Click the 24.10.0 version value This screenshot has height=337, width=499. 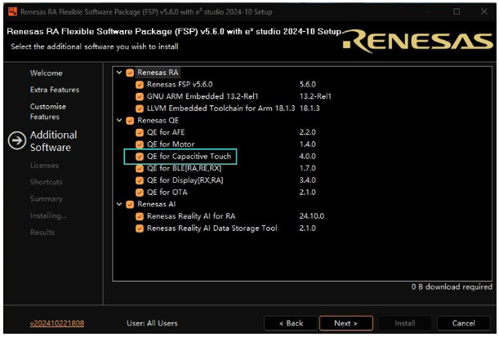pyautogui.click(x=311, y=216)
